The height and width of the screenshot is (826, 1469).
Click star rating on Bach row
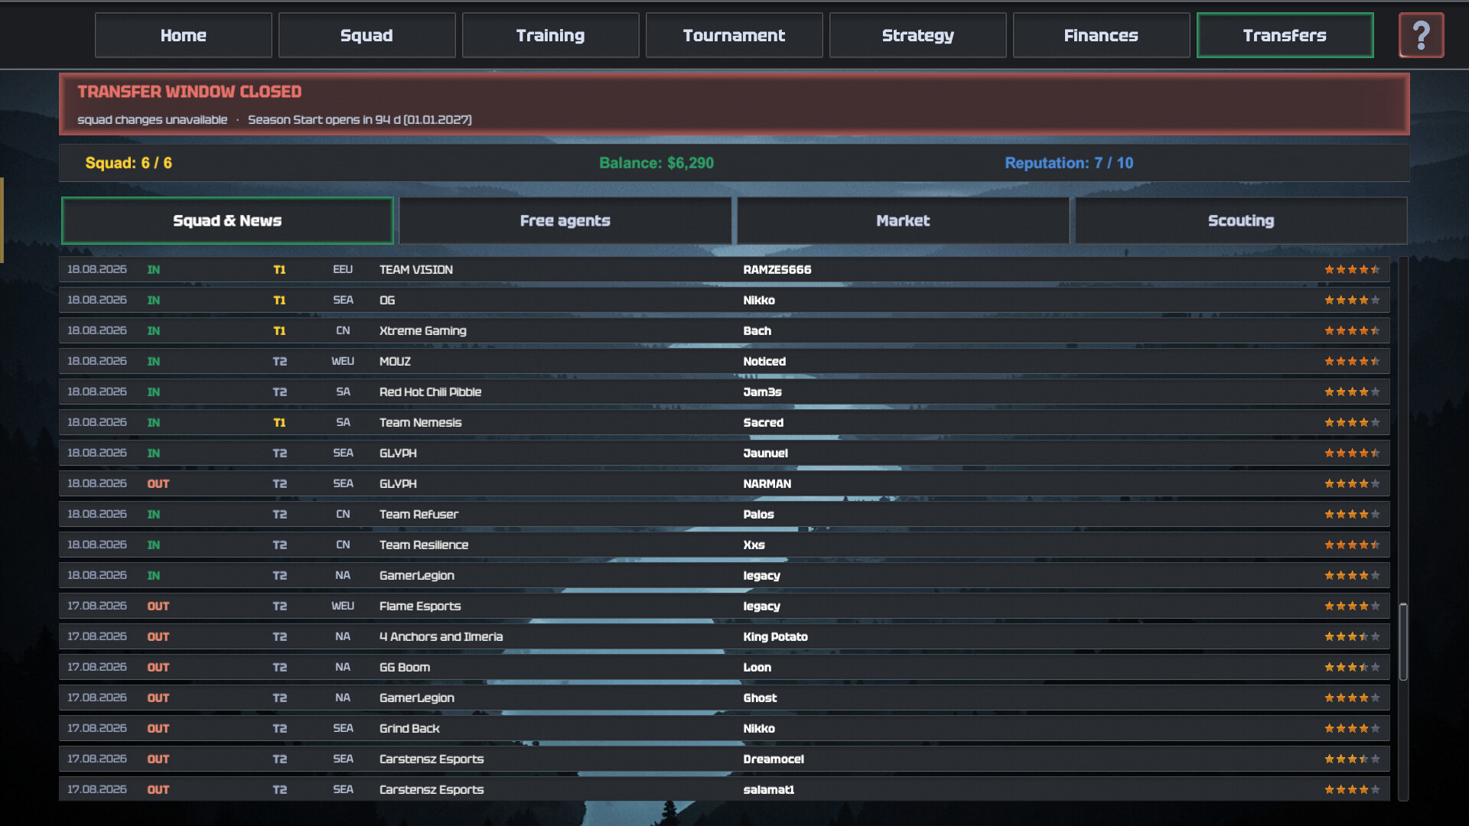click(x=1352, y=330)
